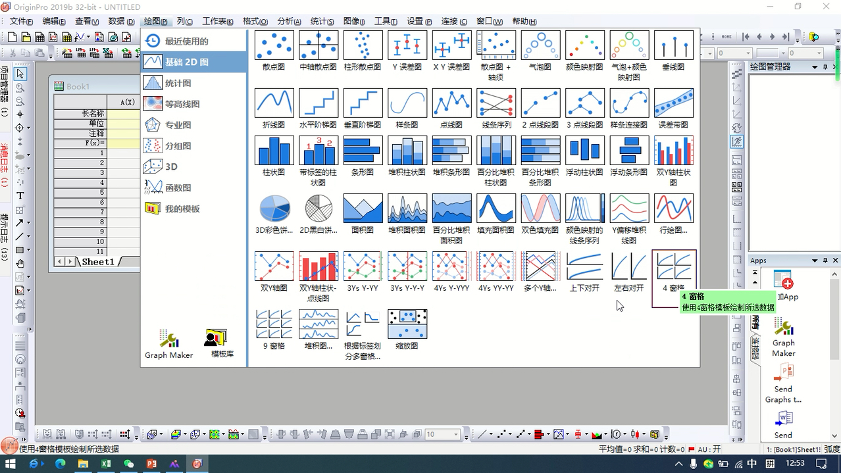The width and height of the screenshot is (841, 473).
Task: Select the 双Y轴图 double-Y plot
Action: click(274, 272)
